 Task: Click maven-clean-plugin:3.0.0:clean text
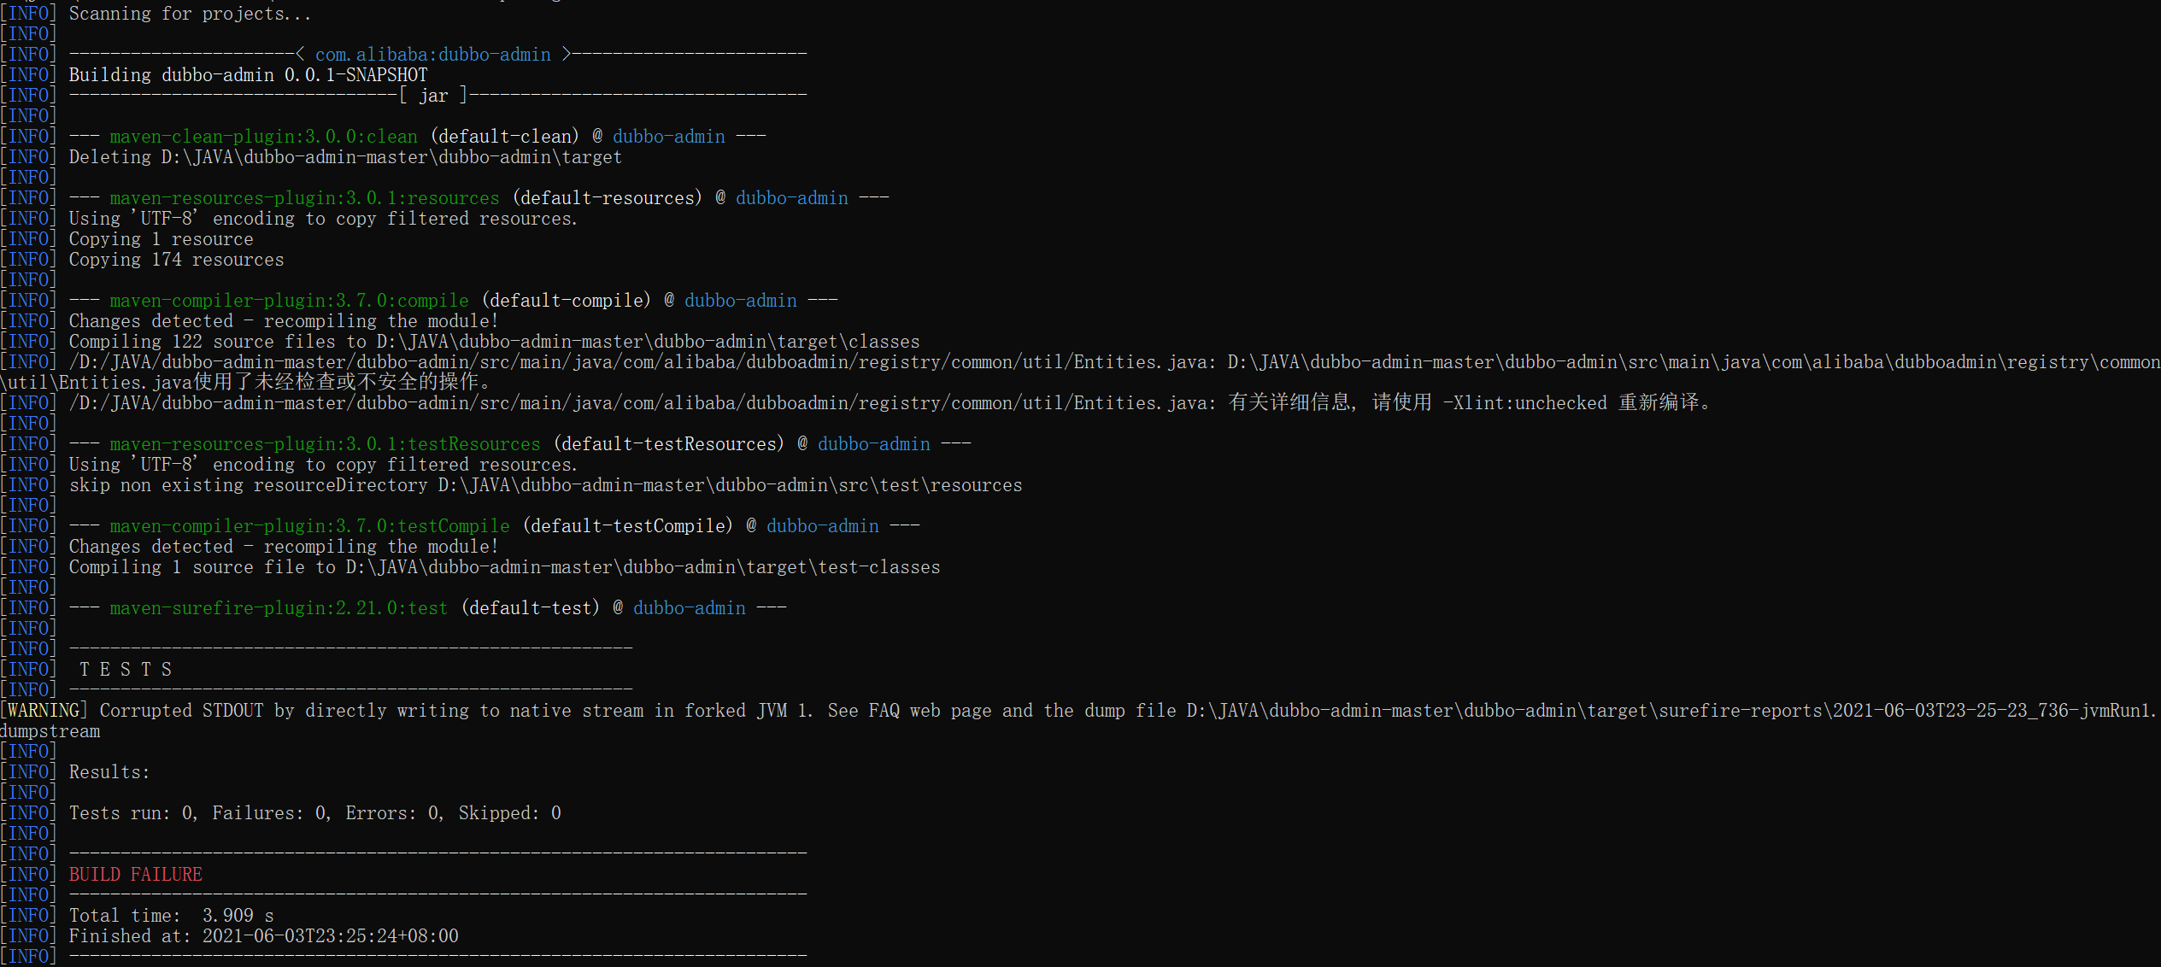[x=263, y=137]
